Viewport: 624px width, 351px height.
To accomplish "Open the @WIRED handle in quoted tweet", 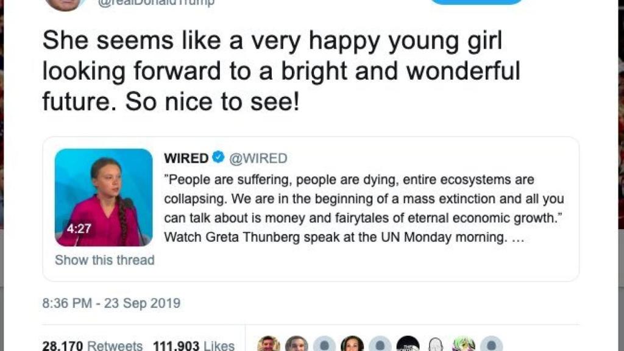I will (x=258, y=158).
